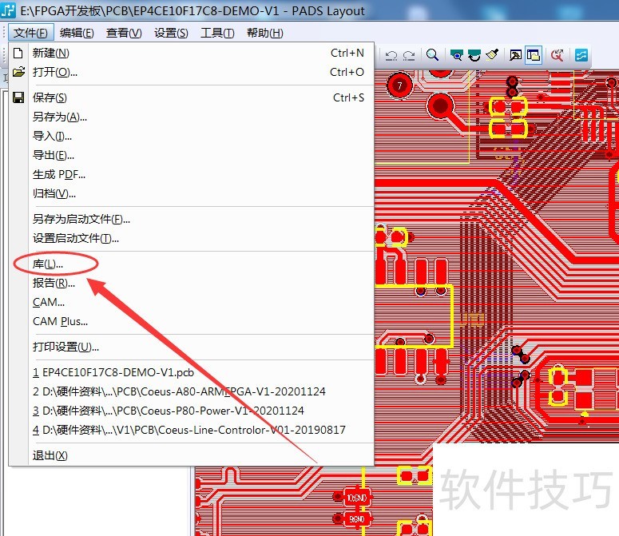Choose 退出(X) to exit
Screen dimensions: 619x536
coord(191,455)
